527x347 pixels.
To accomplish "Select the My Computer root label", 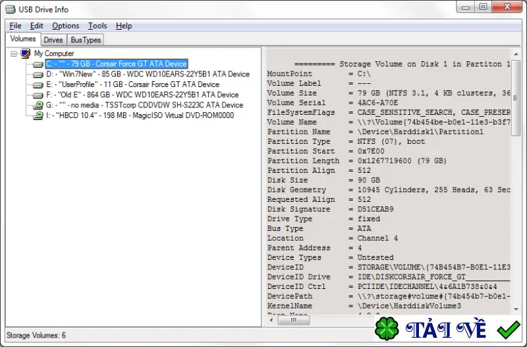I will coord(54,53).
